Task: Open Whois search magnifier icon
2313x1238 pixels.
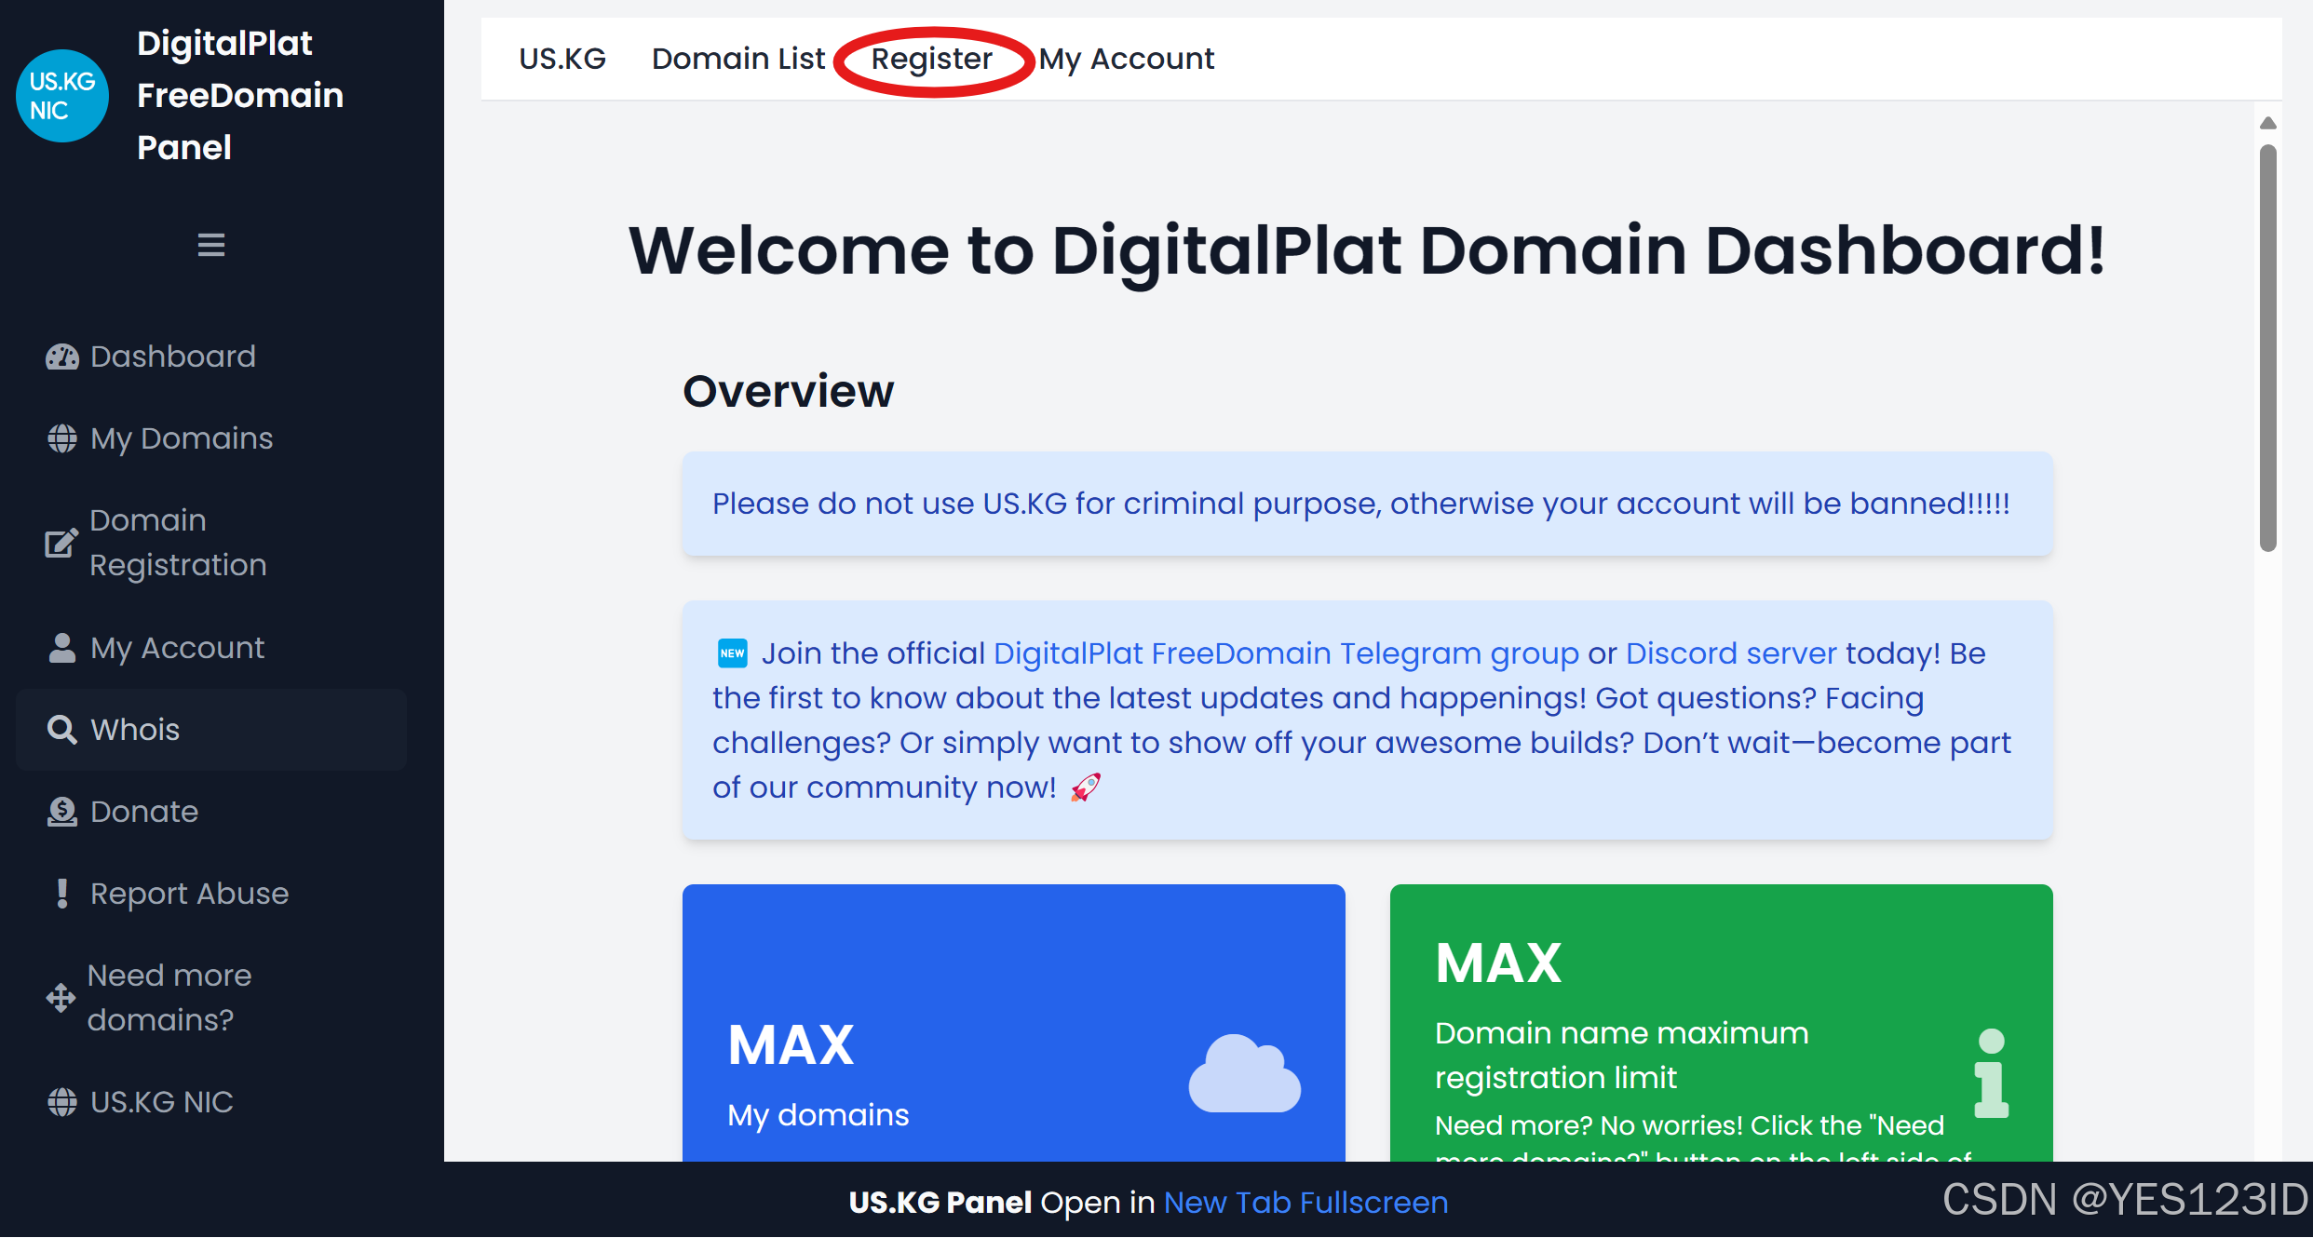Action: [62, 730]
